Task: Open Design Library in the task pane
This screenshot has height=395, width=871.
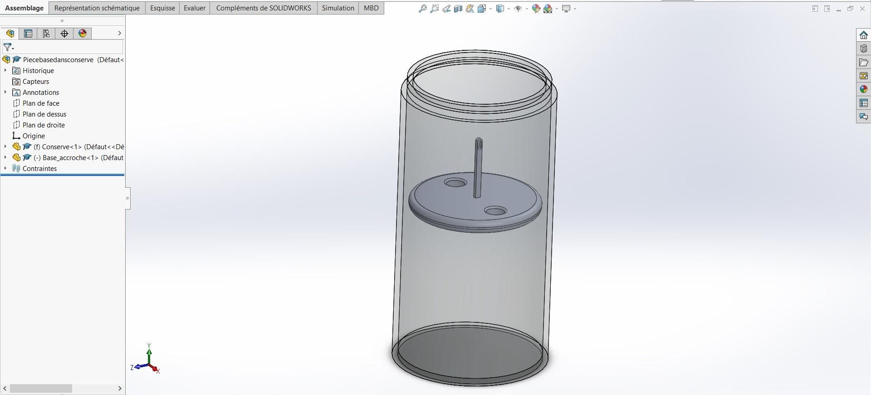Action: coord(863,49)
